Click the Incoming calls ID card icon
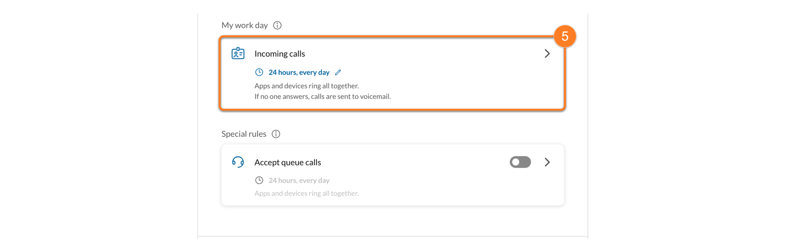Image resolution: width=786 pixels, height=241 pixels. pyautogui.click(x=238, y=53)
